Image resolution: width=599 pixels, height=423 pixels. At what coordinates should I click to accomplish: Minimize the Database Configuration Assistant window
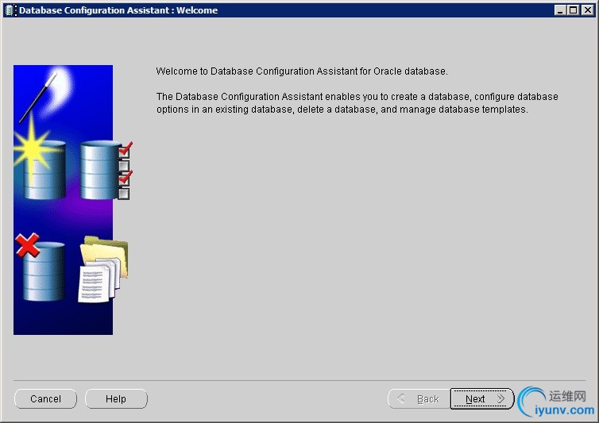click(x=559, y=10)
